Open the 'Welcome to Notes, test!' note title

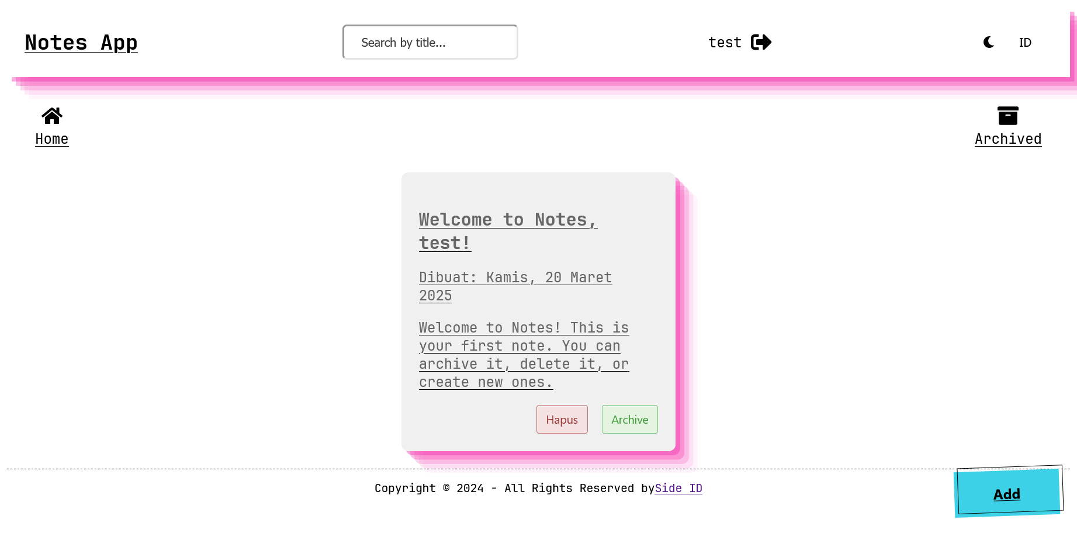pos(508,231)
